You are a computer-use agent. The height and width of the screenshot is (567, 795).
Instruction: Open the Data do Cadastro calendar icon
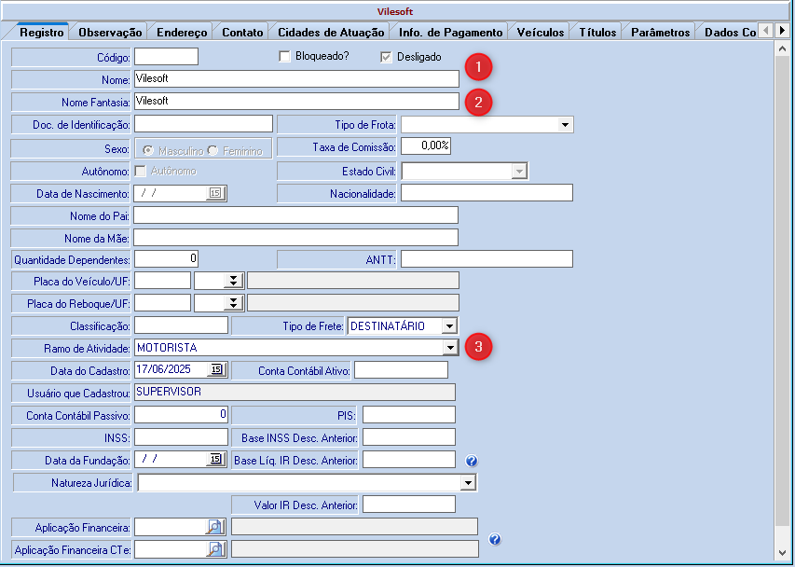(215, 370)
